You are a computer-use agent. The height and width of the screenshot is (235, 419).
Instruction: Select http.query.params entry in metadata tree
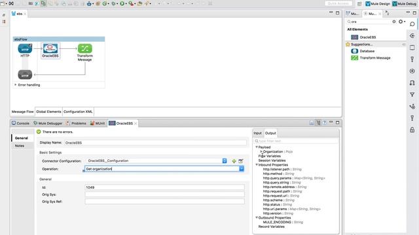(x=294, y=178)
